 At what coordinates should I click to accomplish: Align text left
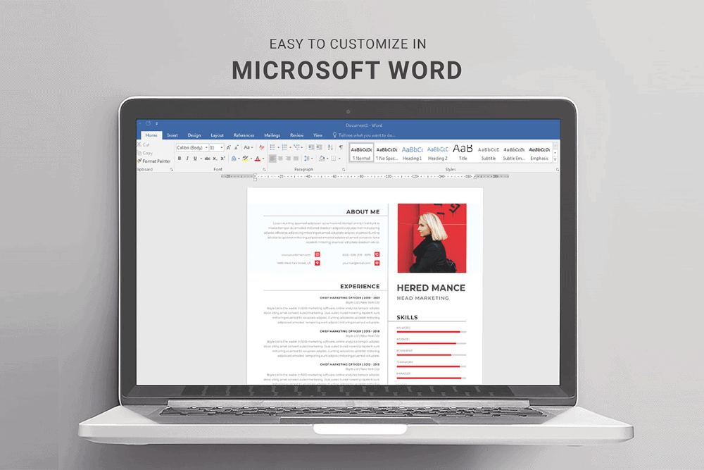coord(272,158)
